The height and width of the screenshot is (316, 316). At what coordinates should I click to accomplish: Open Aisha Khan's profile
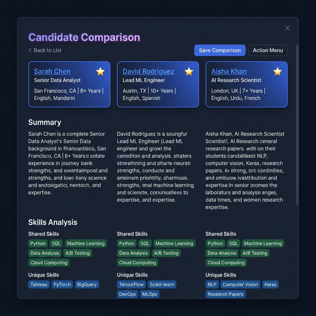229,71
